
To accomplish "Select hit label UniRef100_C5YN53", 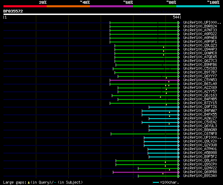I will point(200,80).
